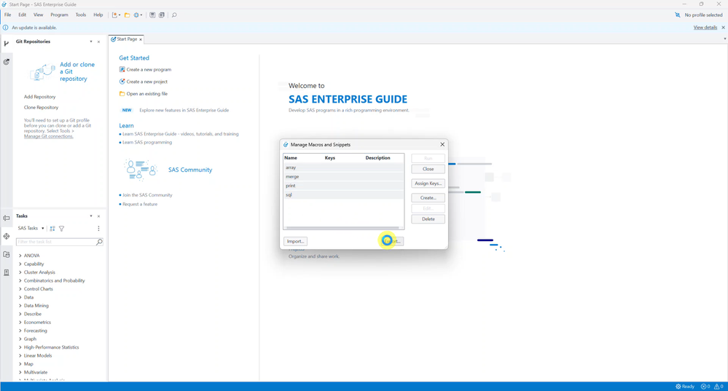Click Import button in macros dialog
The image size is (728, 391).
295,241
